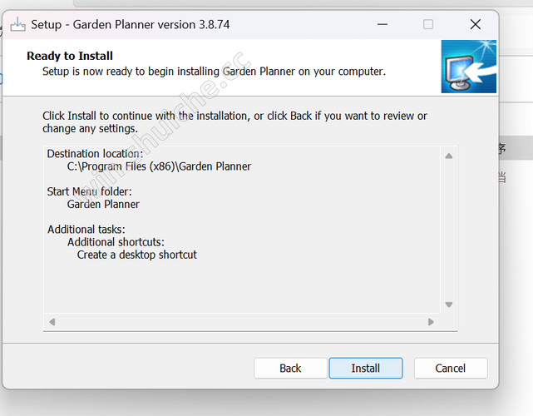
Task: Select the C:\Program Files (x86)\Garden Planner path
Action: (159, 166)
